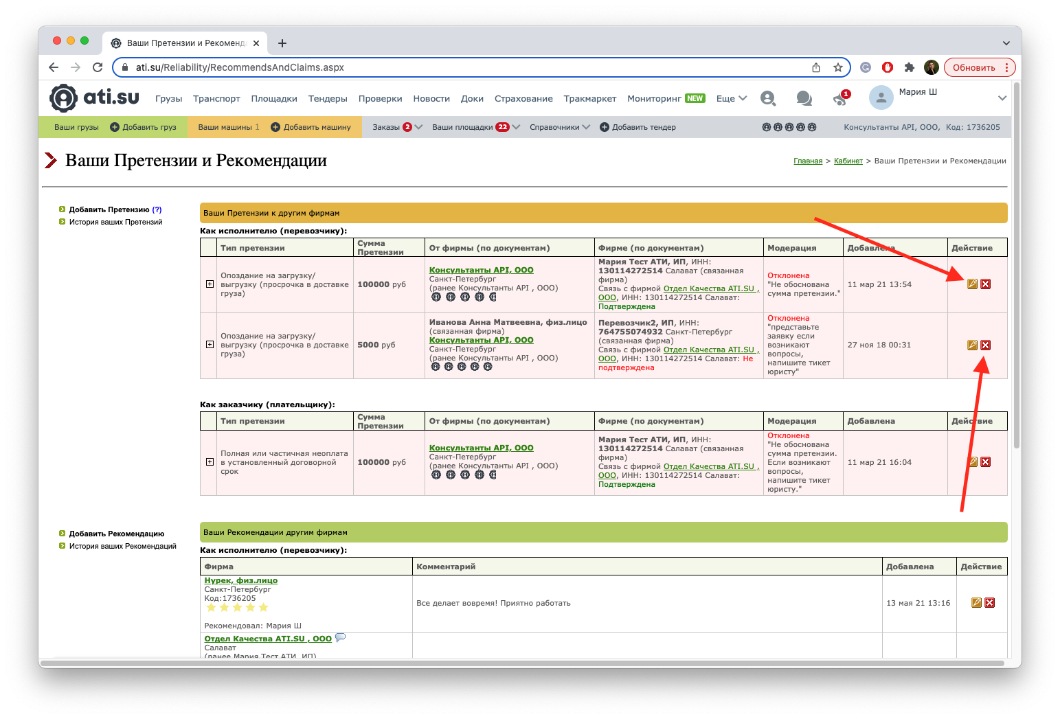
Task: Delete the recommendation for Нурек, физ.лицо
Action: click(990, 603)
